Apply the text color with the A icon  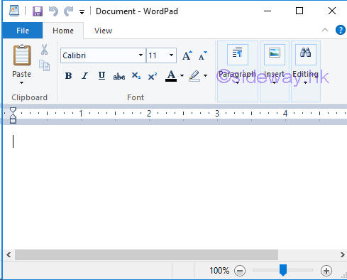pyautogui.click(x=171, y=76)
